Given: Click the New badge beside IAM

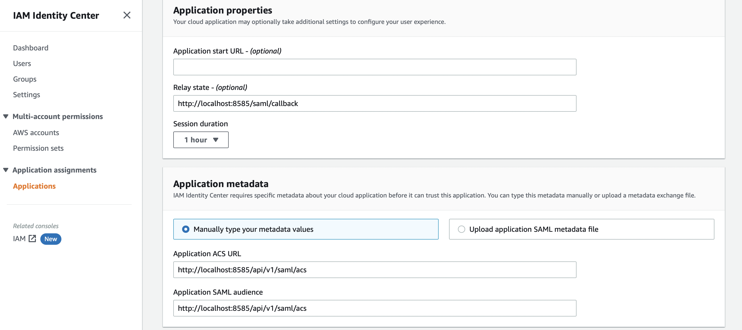Looking at the screenshot, I should click(51, 239).
